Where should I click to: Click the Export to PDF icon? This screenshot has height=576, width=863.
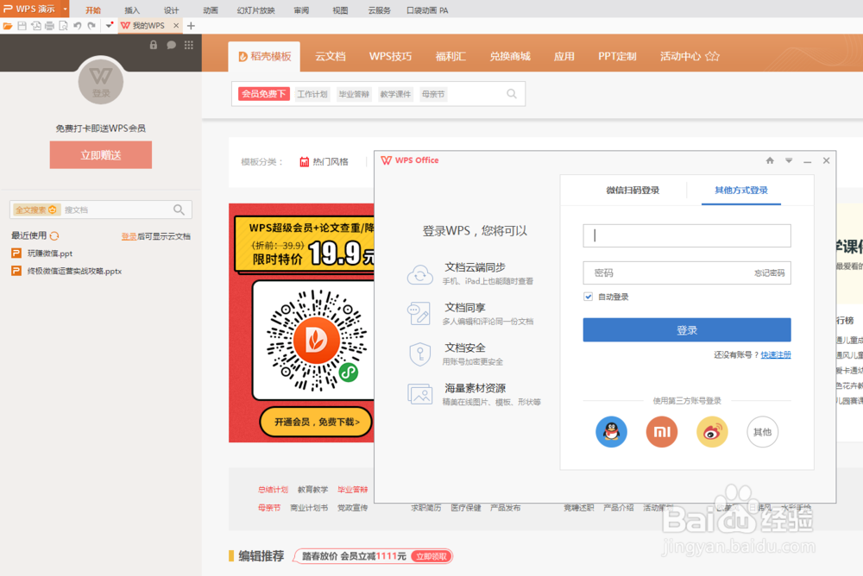pyautogui.click(x=35, y=26)
